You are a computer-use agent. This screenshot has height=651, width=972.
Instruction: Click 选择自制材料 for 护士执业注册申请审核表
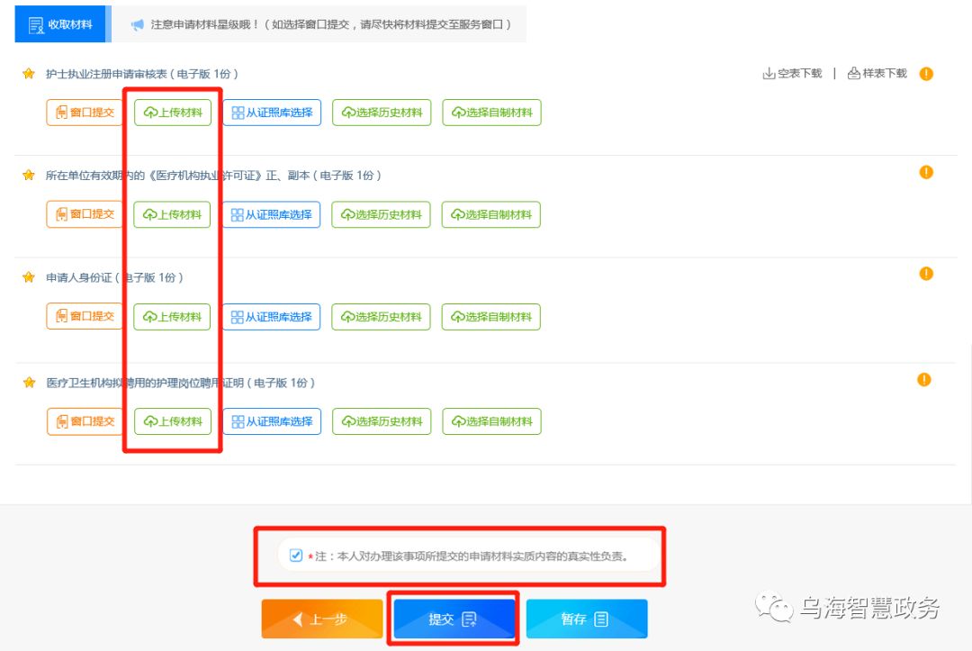(x=491, y=113)
